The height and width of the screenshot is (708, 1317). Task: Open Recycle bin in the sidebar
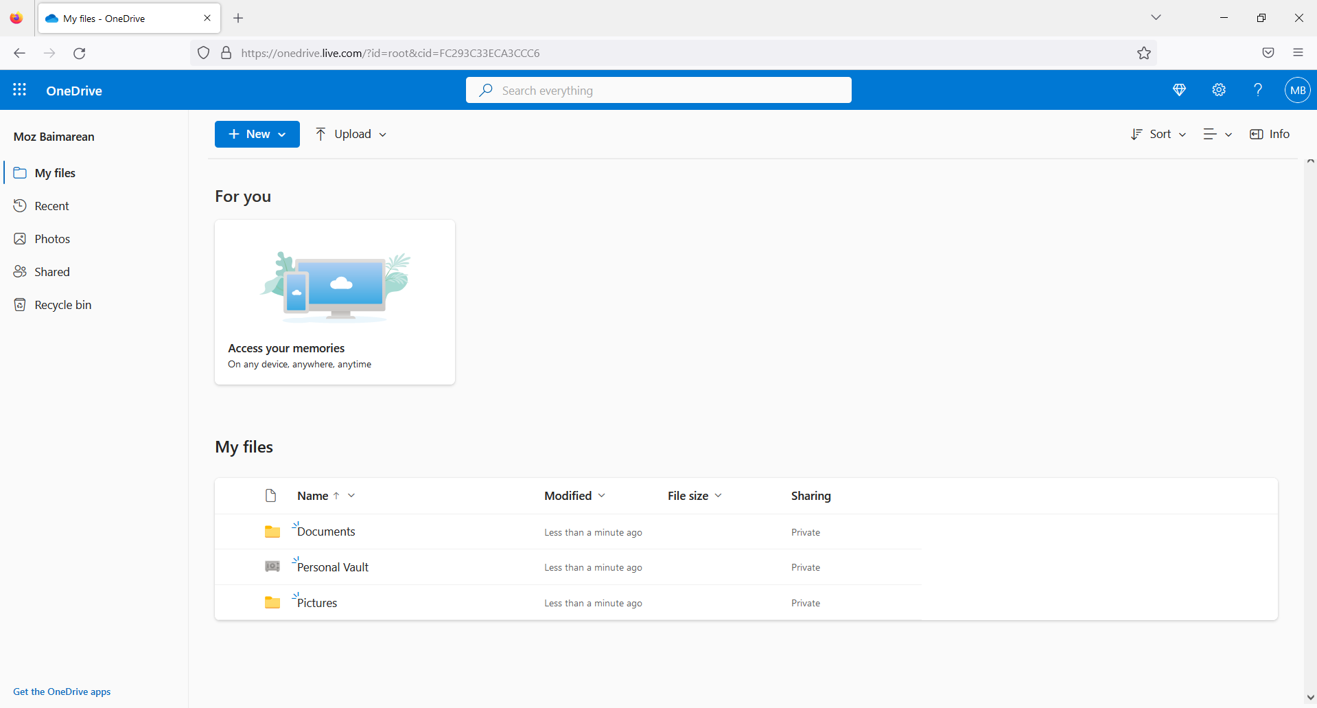(x=95, y=304)
